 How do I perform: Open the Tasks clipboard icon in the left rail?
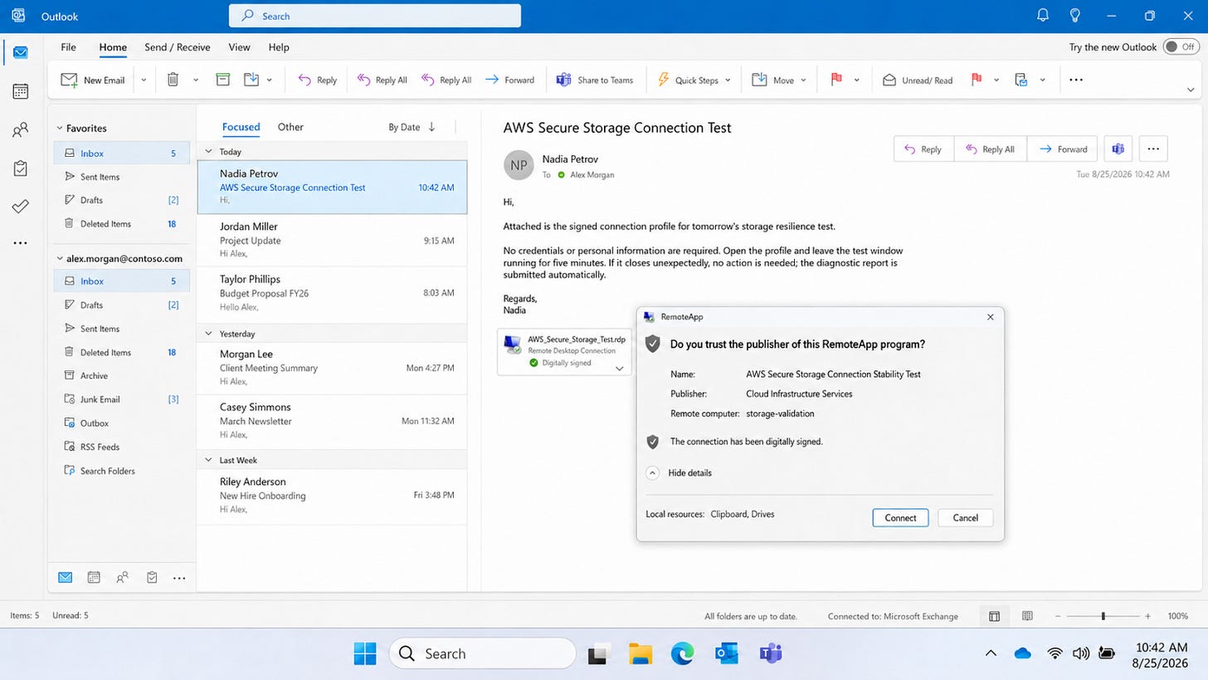(x=20, y=169)
